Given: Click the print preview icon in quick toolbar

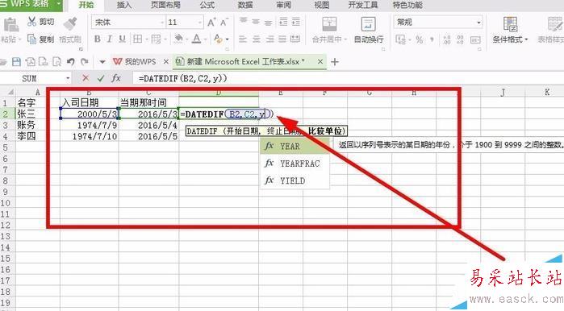Looking at the screenshot, I should 56,62.
